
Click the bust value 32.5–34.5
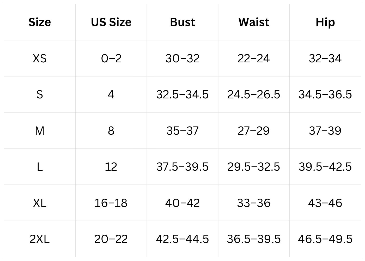tap(182, 94)
